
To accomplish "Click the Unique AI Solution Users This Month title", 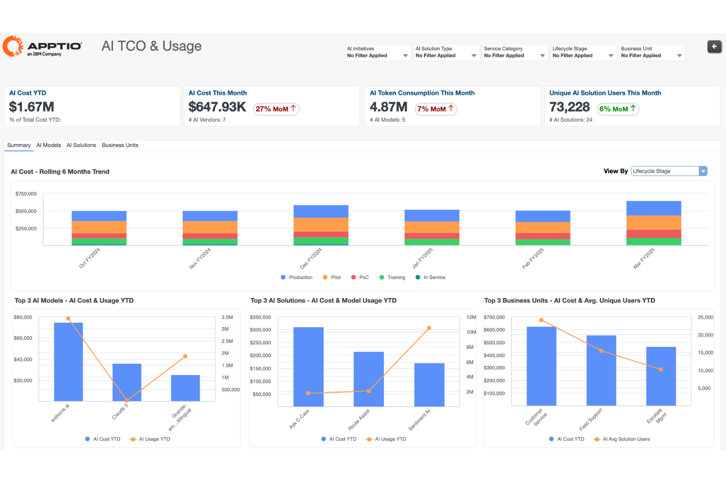I will click(x=605, y=93).
